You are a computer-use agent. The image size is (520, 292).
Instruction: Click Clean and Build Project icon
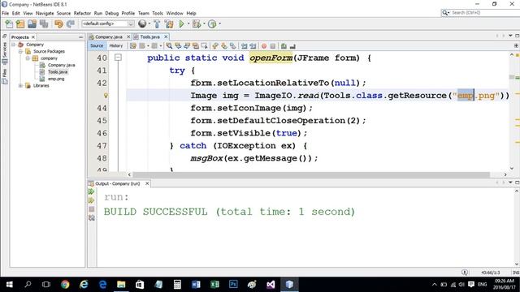pyautogui.click(x=169, y=24)
